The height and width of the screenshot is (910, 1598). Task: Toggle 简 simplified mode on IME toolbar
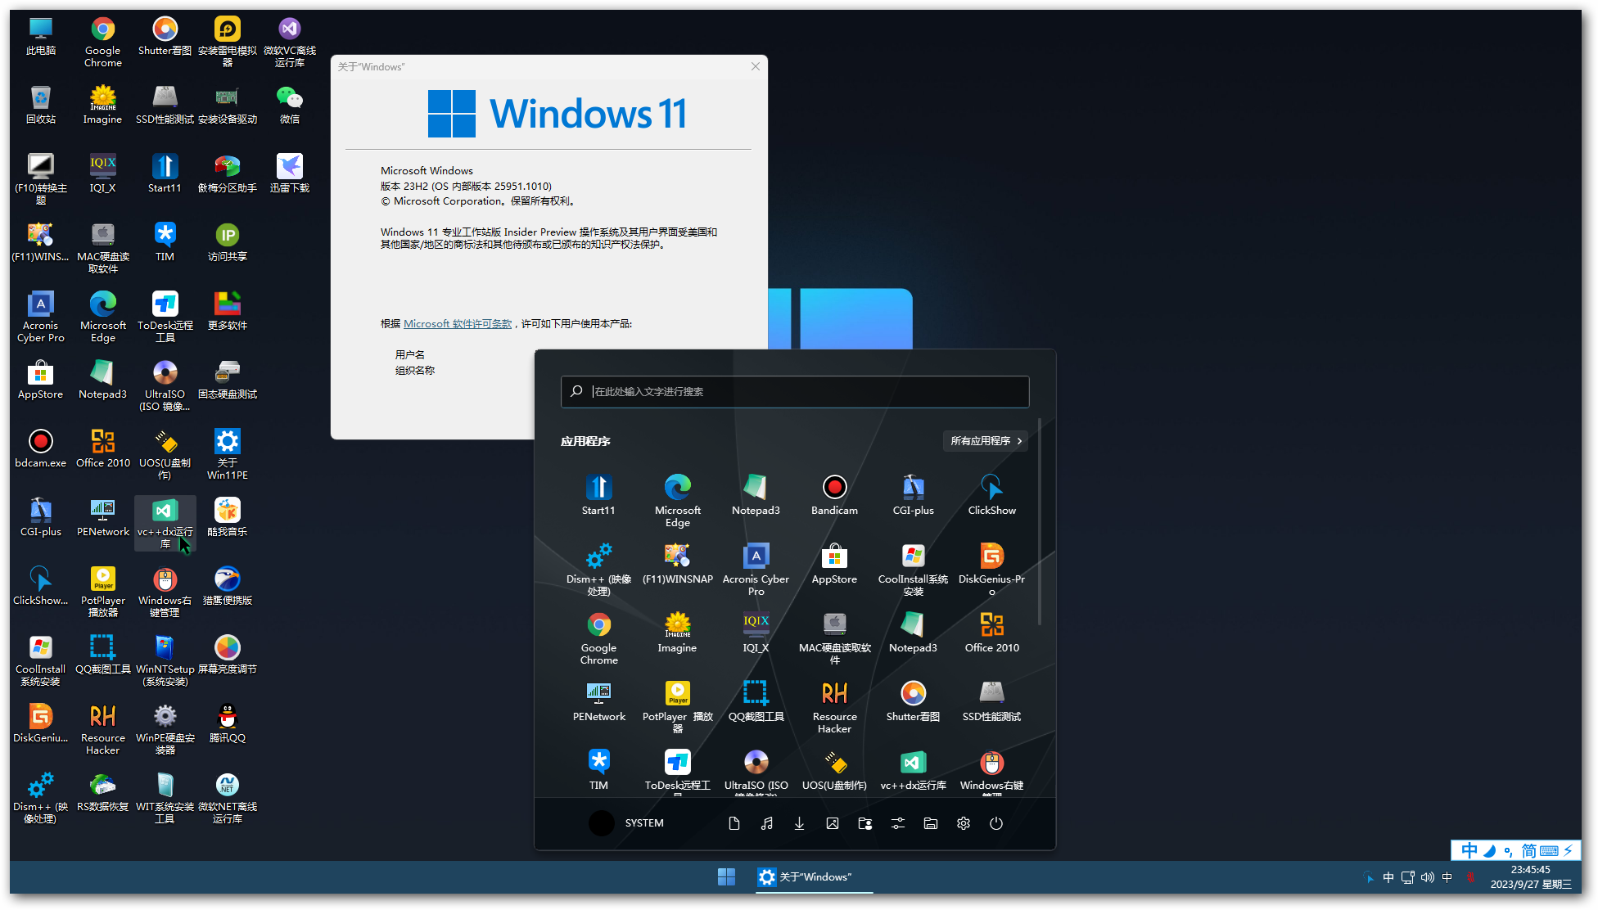point(1528,851)
